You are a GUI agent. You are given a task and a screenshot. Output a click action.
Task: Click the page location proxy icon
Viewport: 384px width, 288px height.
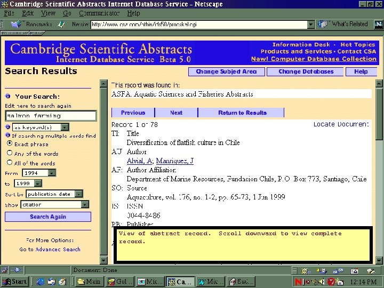point(61,24)
